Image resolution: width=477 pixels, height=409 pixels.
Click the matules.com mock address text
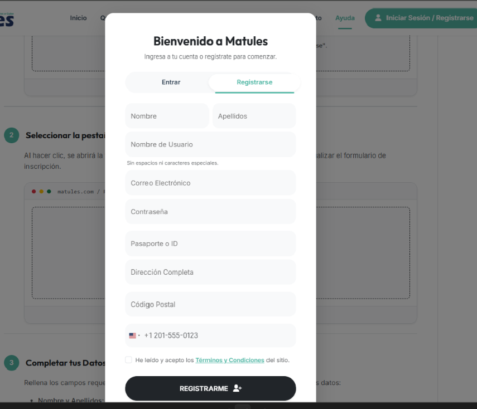[x=81, y=192]
